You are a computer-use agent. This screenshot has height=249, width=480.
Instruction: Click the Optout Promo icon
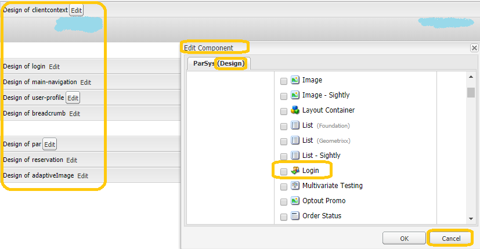coord(295,201)
